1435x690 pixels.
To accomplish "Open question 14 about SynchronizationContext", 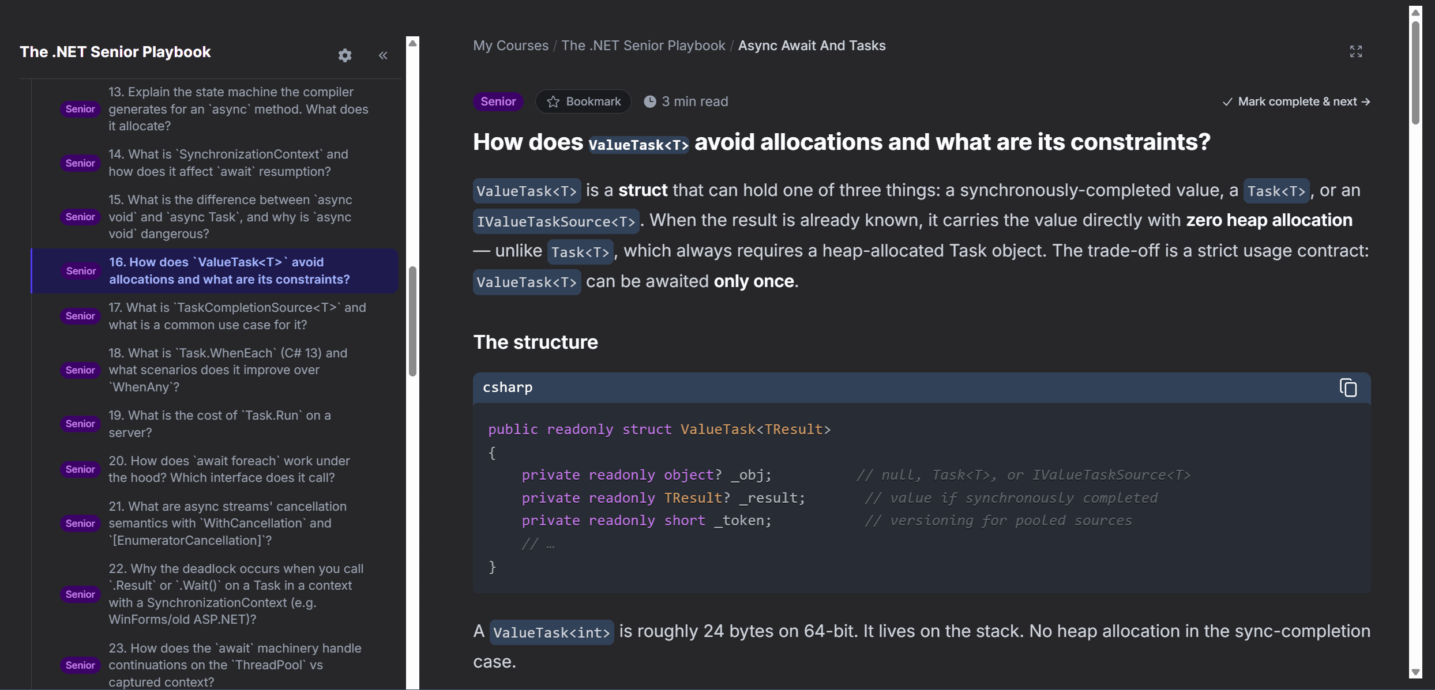I will click(x=215, y=163).
